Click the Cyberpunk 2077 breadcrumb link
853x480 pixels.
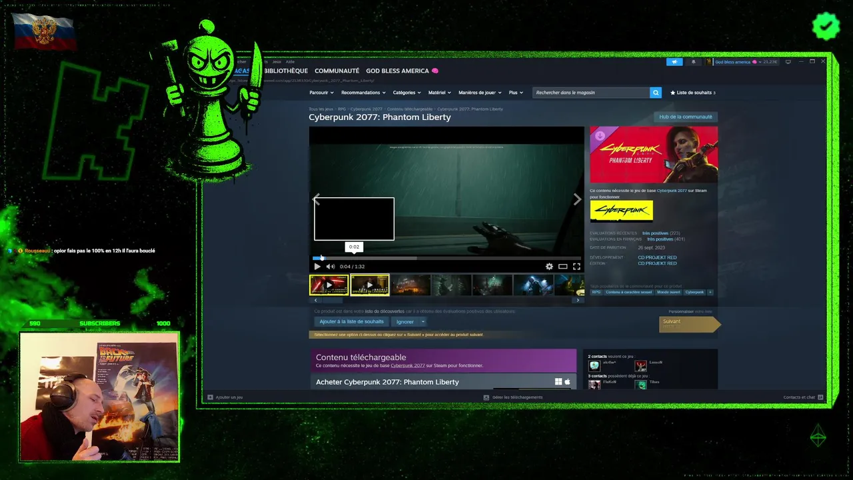click(367, 109)
